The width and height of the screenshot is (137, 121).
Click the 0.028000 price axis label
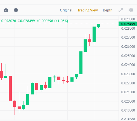(128, 29)
